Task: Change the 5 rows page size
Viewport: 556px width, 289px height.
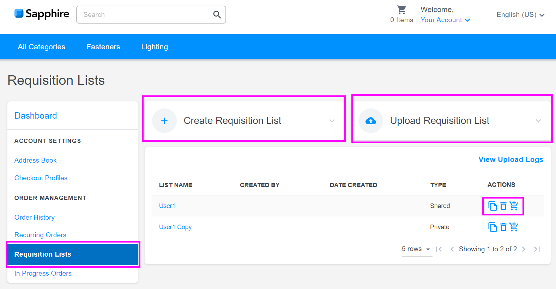Action: (x=416, y=249)
